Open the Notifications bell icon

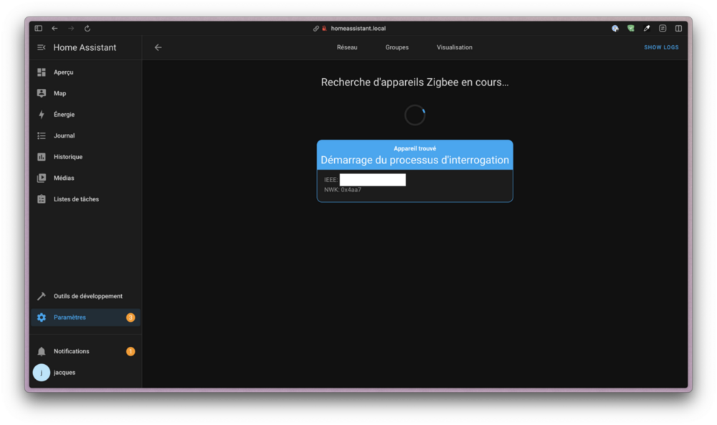click(x=41, y=351)
